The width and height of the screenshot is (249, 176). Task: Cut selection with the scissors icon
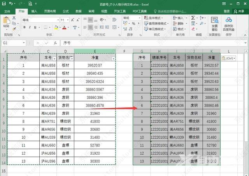(14, 18)
